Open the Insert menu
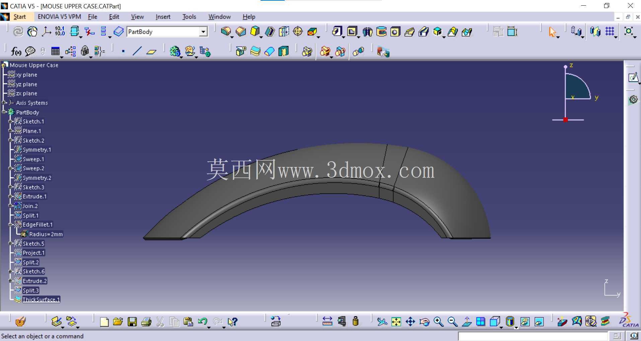 tap(163, 16)
